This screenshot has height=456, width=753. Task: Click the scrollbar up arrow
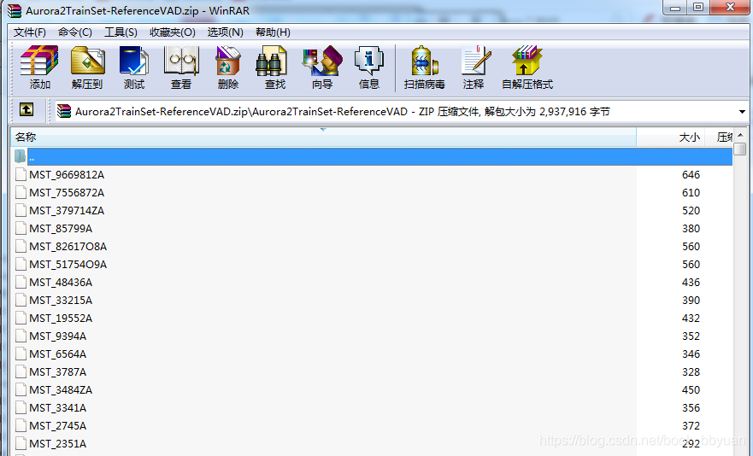pyautogui.click(x=740, y=136)
